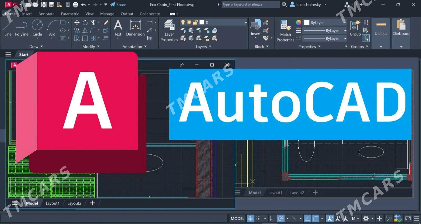Select the Mirror tool
Viewport: 421px width, 224px height.
point(85,30)
